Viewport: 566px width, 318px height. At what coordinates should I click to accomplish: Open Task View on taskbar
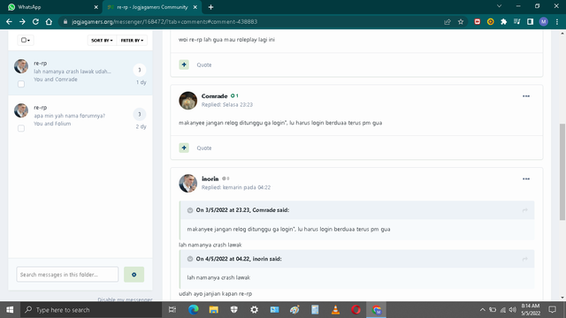point(172,310)
